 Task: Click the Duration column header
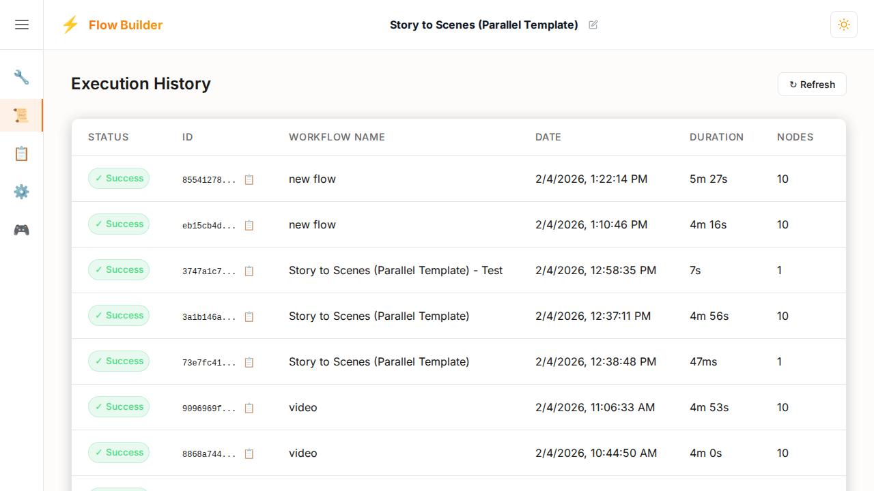pyautogui.click(x=716, y=137)
